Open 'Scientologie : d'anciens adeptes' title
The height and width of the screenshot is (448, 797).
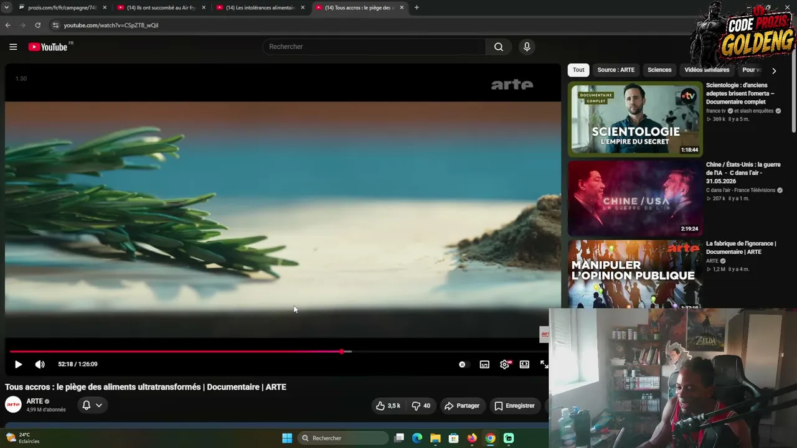[x=740, y=93]
